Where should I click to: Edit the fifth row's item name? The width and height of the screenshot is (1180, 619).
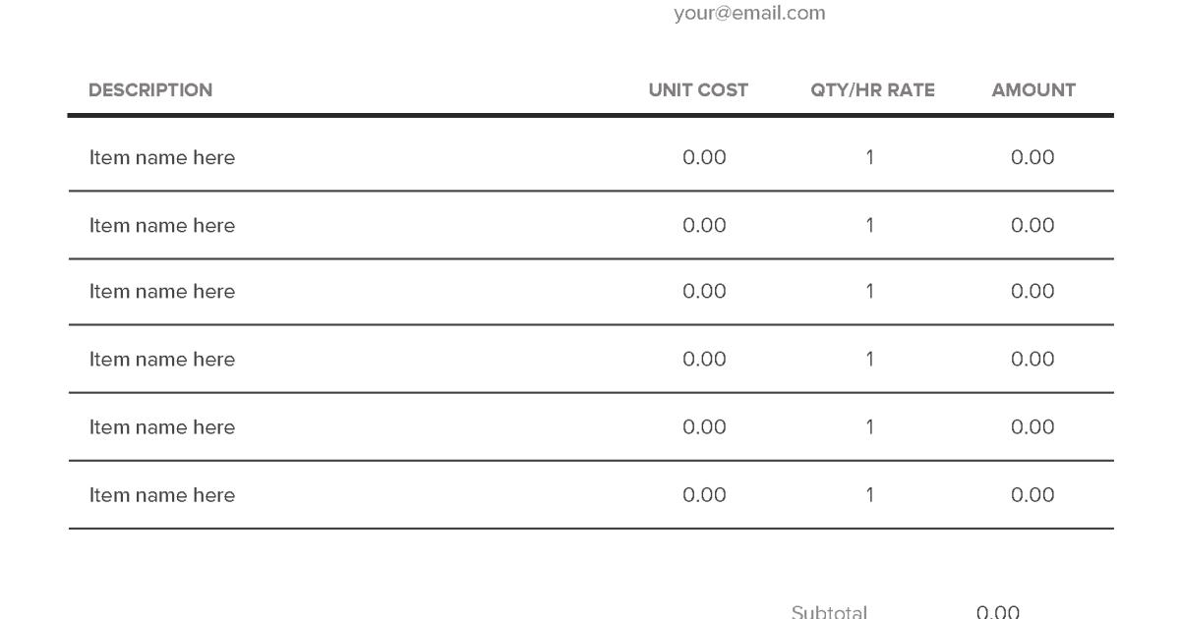pos(162,427)
